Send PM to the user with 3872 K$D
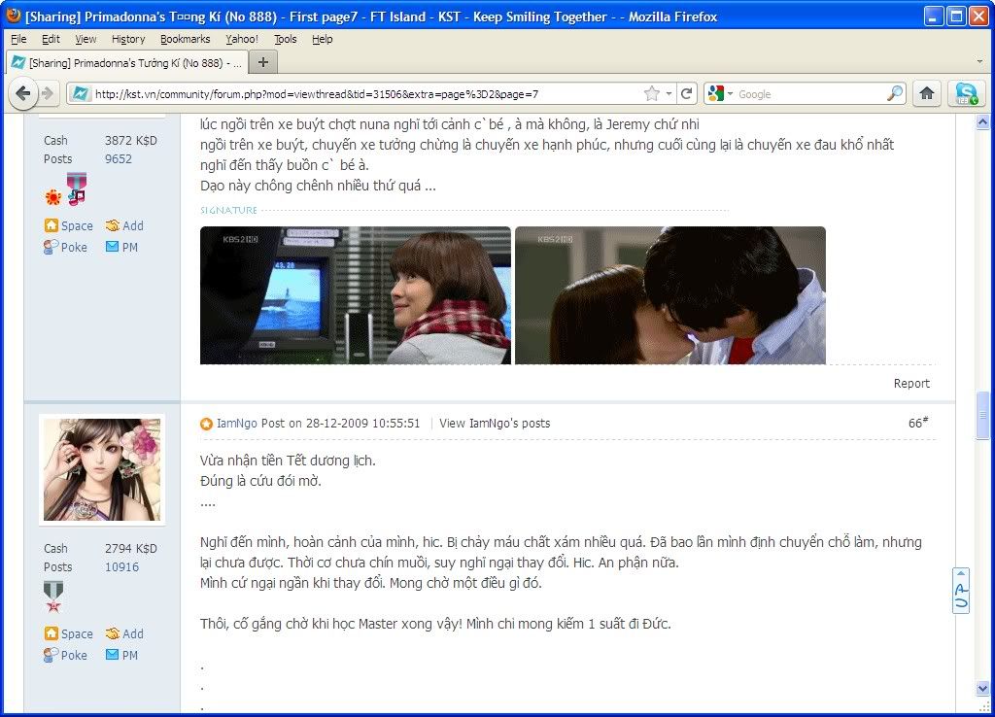The width and height of the screenshot is (995, 717). click(x=121, y=248)
